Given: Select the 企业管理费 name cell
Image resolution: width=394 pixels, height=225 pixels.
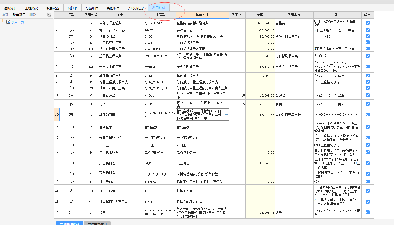Looking at the screenshot, I should tap(121, 95).
